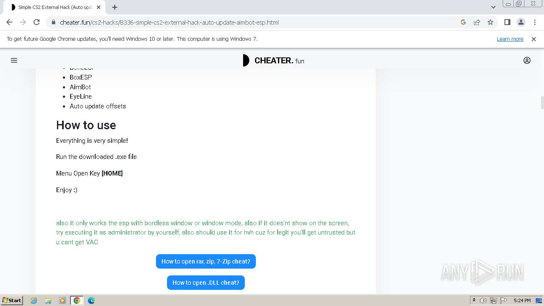Open Chrome three-dot menu
544x306 pixels.
point(534,22)
